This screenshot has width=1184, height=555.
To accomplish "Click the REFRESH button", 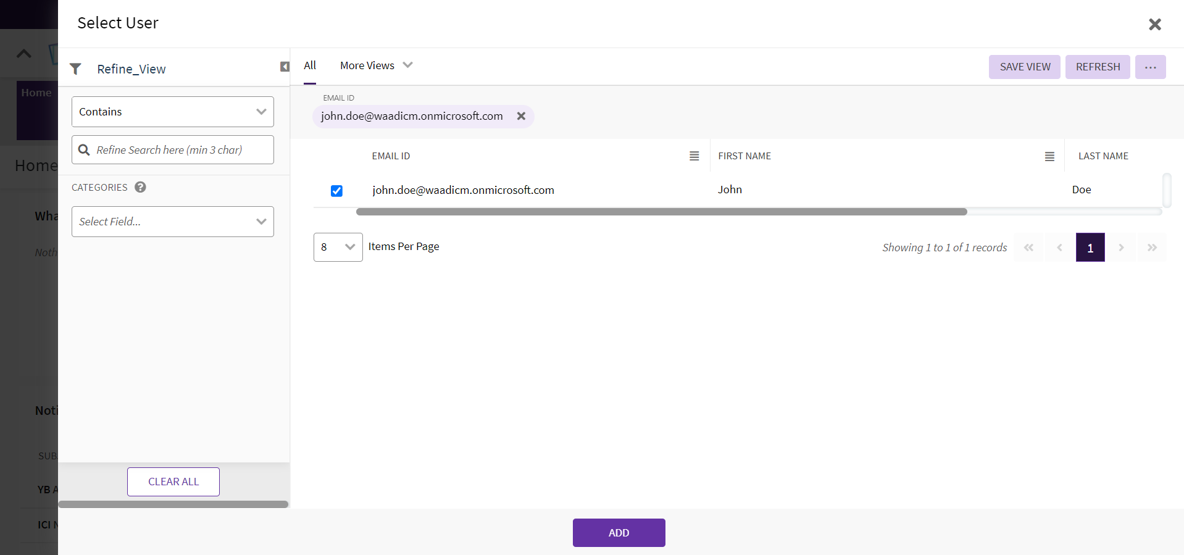I will [x=1097, y=67].
